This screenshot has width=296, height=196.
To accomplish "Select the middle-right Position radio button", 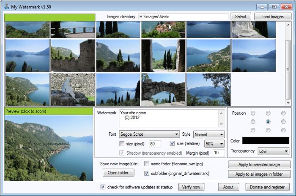I will [283, 122].
